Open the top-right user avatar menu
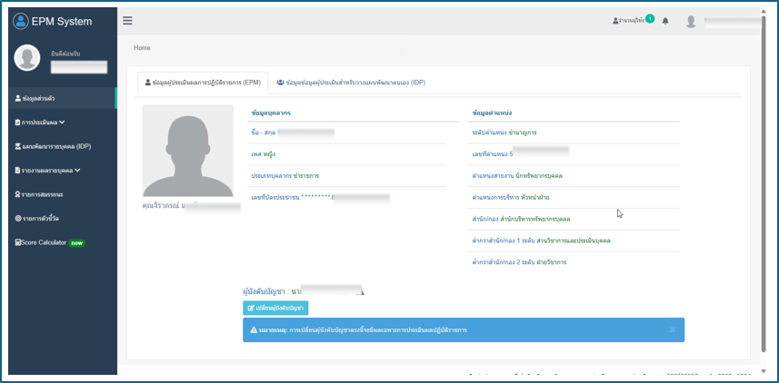The width and height of the screenshot is (779, 383). point(691,22)
